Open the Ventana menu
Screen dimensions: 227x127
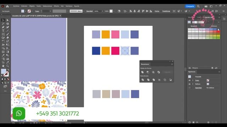point(69,6)
